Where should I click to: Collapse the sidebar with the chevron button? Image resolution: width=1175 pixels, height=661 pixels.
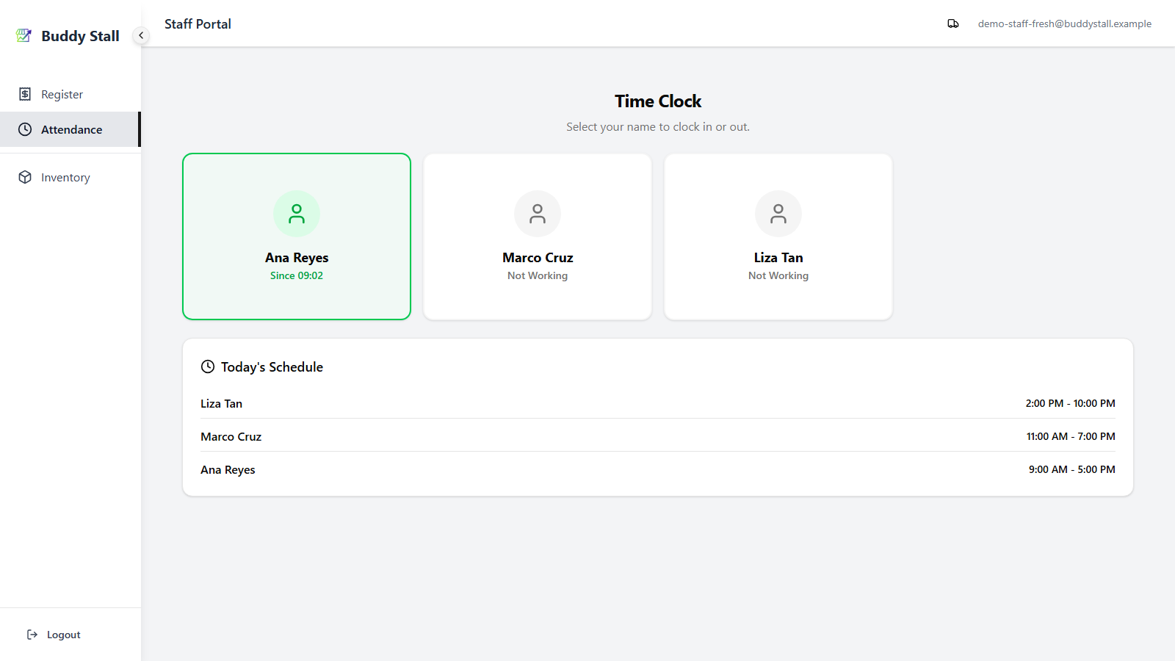[141, 35]
